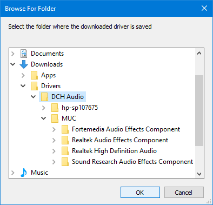Select the MUC folder name
The width and height of the screenshot is (213, 205).
point(69,118)
